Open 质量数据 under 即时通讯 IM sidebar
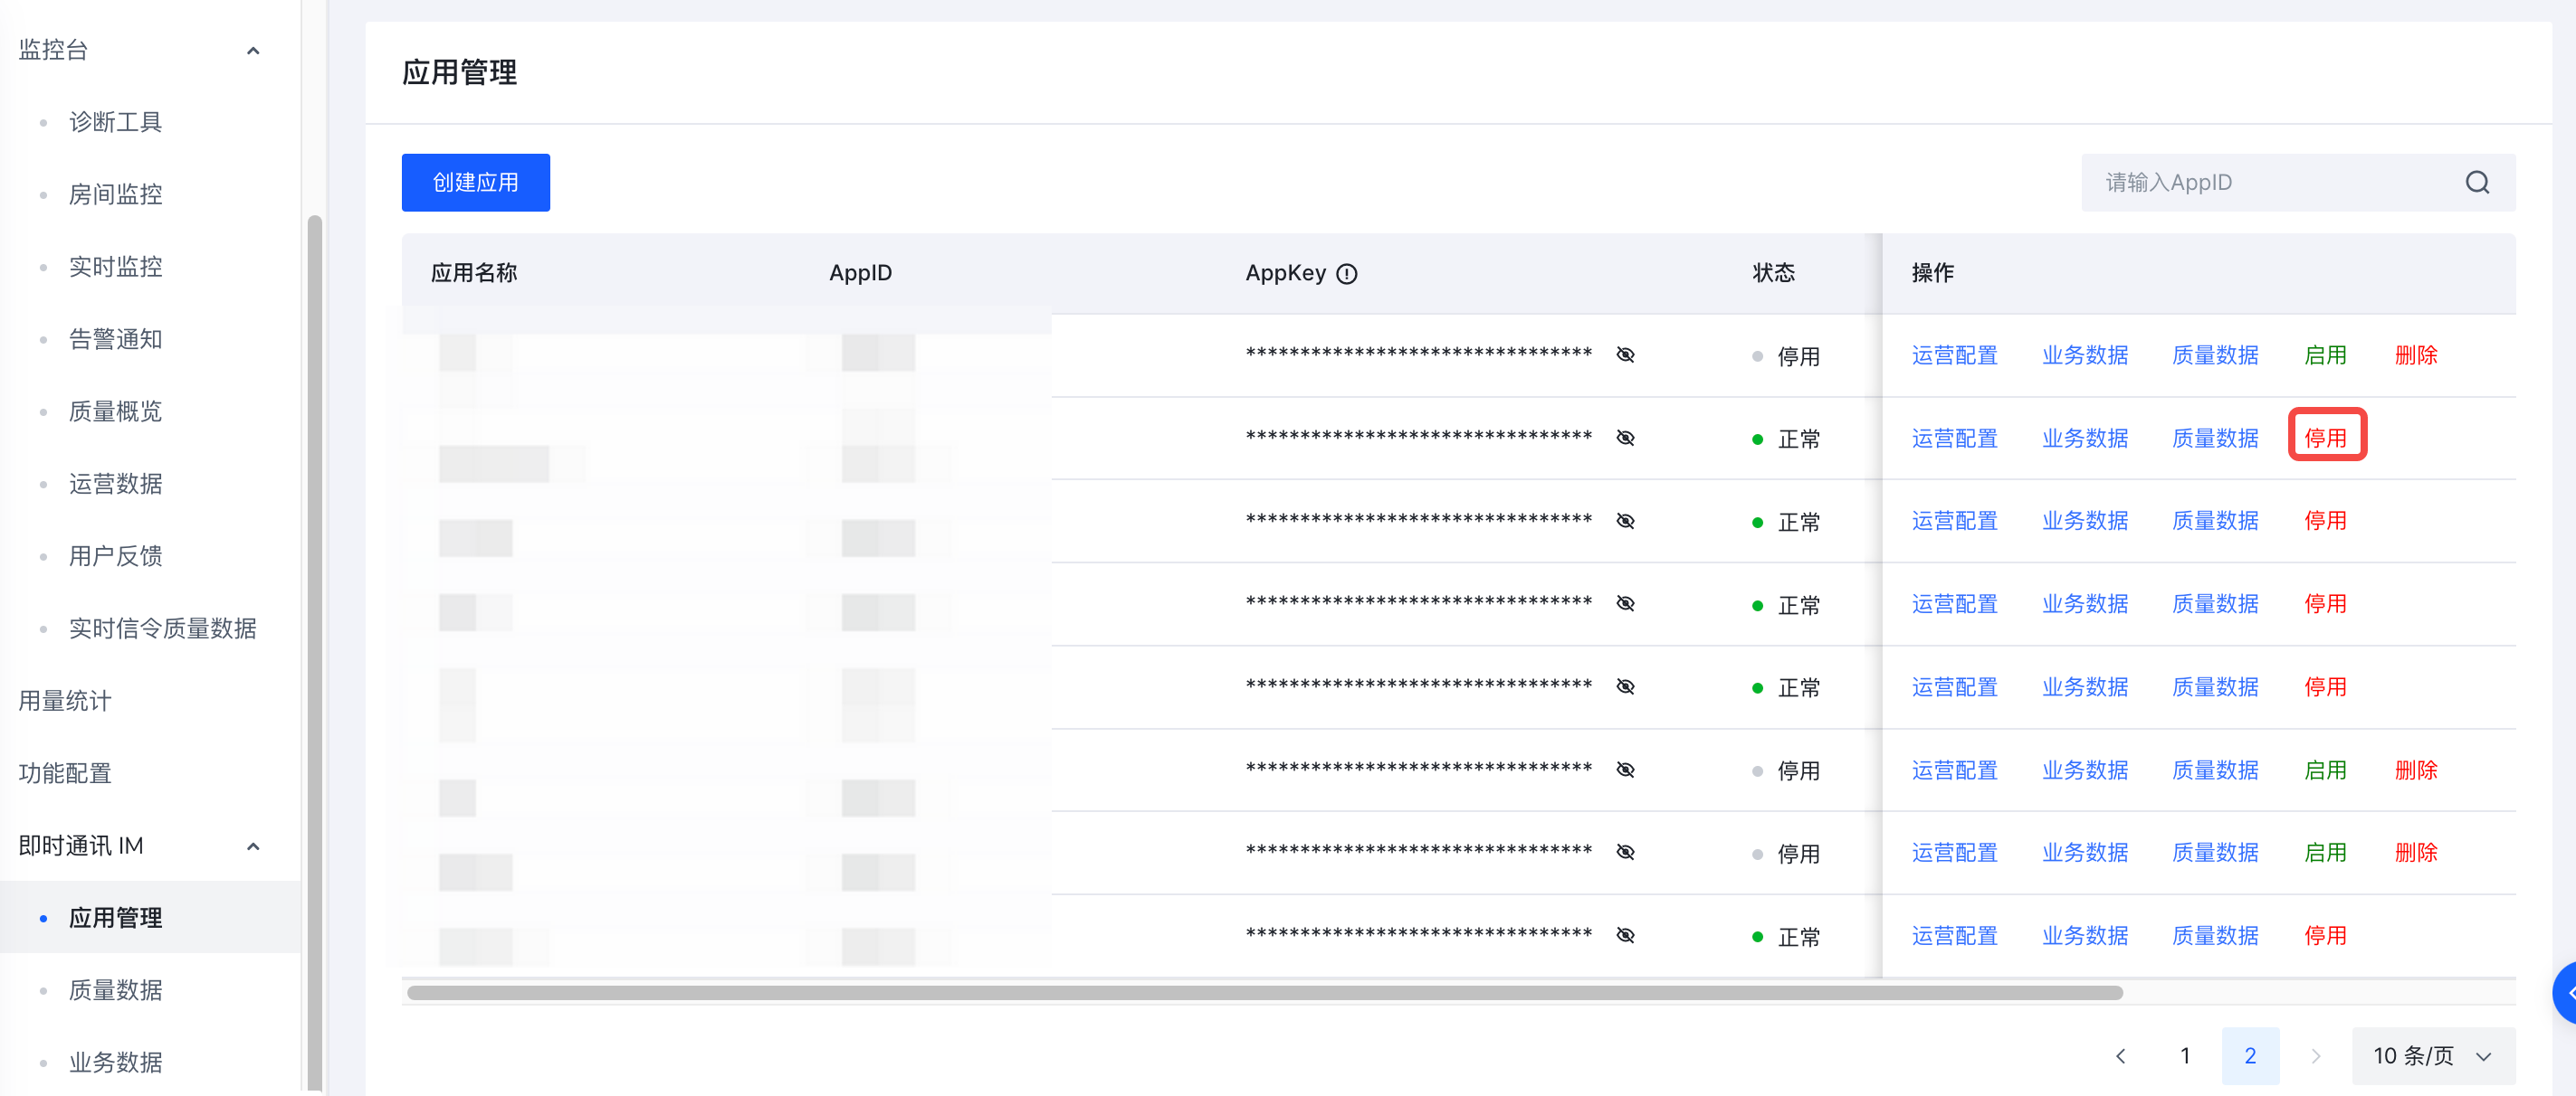Image resolution: width=2576 pixels, height=1096 pixels. coord(115,990)
